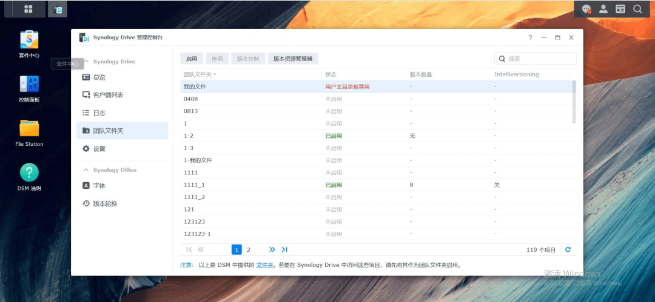655x302 pixels.
Task: Click the DSM global search magnifier icon
Action: tap(637, 9)
